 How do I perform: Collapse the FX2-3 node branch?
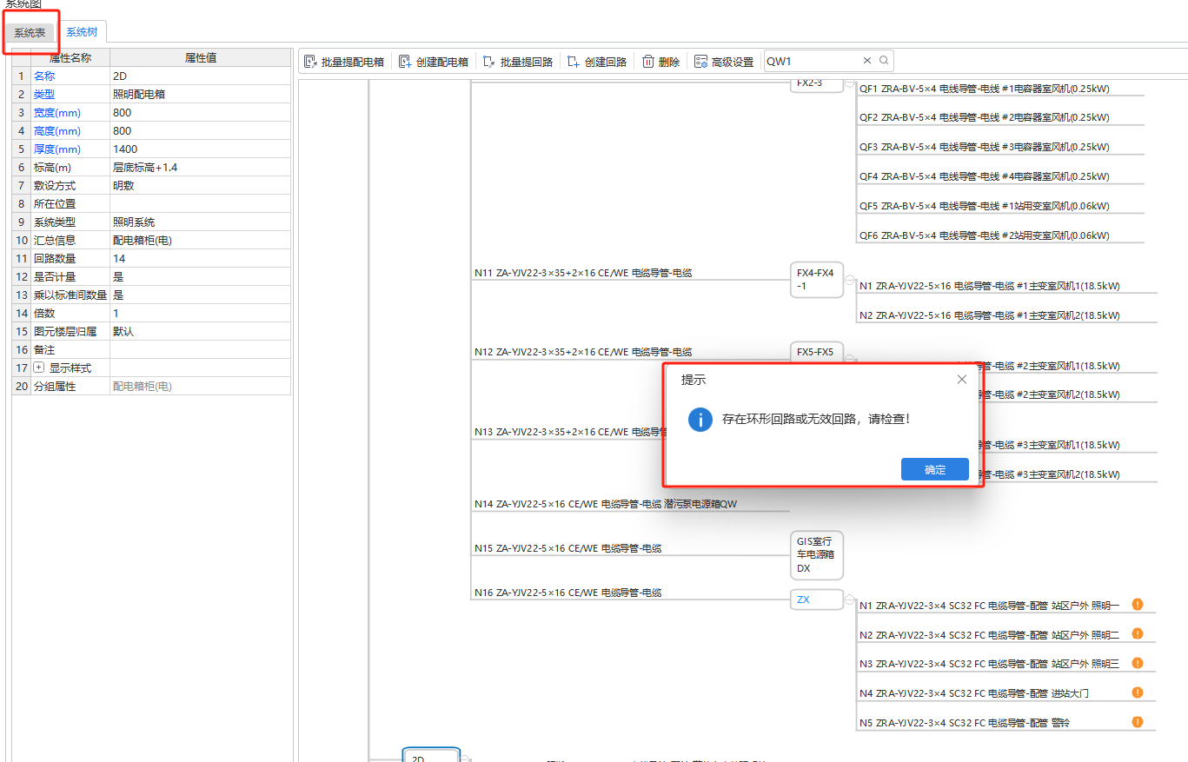[x=849, y=83]
